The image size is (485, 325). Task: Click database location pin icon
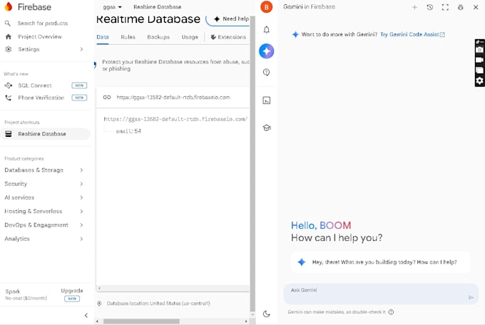pyautogui.click(x=99, y=304)
